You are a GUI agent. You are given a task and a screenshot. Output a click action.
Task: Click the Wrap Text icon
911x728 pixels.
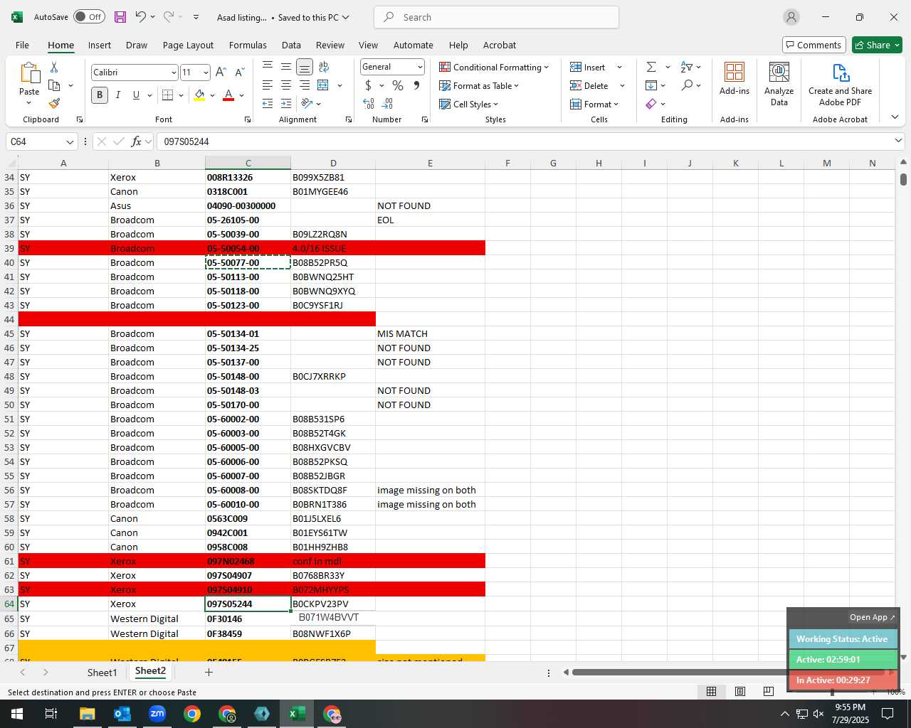coord(324,67)
